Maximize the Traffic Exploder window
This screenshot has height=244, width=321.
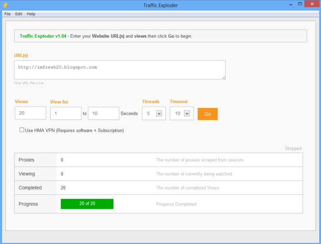(x=300, y=4)
